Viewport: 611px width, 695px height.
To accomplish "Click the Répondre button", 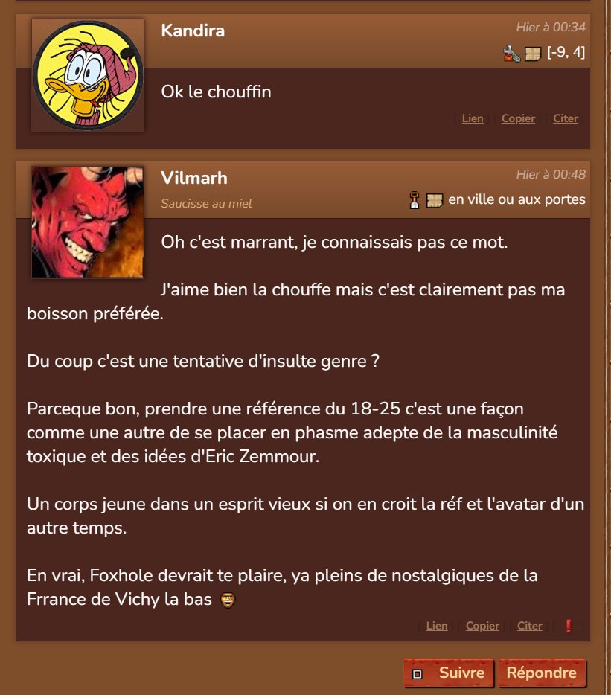I will (x=542, y=673).
